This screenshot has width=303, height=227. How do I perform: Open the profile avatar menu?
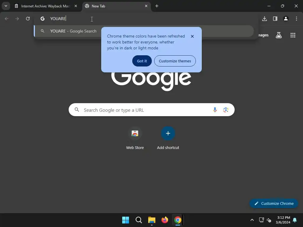click(x=286, y=19)
